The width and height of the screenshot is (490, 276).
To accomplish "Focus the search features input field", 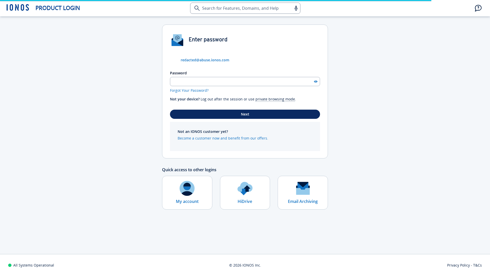I will 245,8.
